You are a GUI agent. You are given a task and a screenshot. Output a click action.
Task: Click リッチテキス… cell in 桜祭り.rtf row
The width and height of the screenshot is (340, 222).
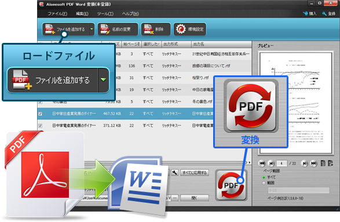[171, 78]
